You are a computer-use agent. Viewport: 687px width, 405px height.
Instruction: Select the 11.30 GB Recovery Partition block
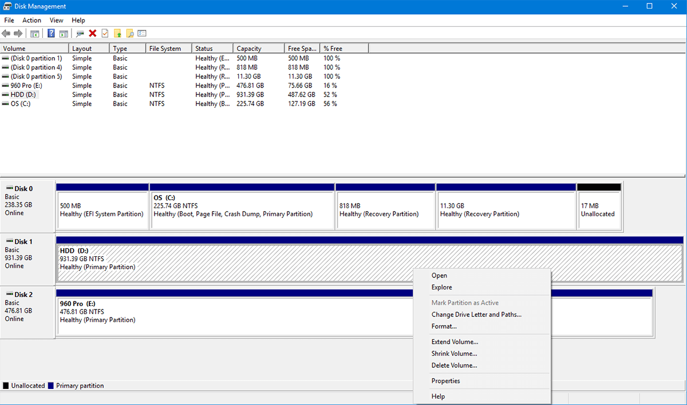pos(506,207)
